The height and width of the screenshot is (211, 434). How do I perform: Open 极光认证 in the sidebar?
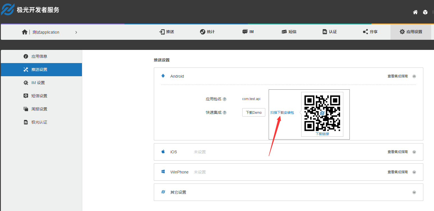tap(41, 122)
